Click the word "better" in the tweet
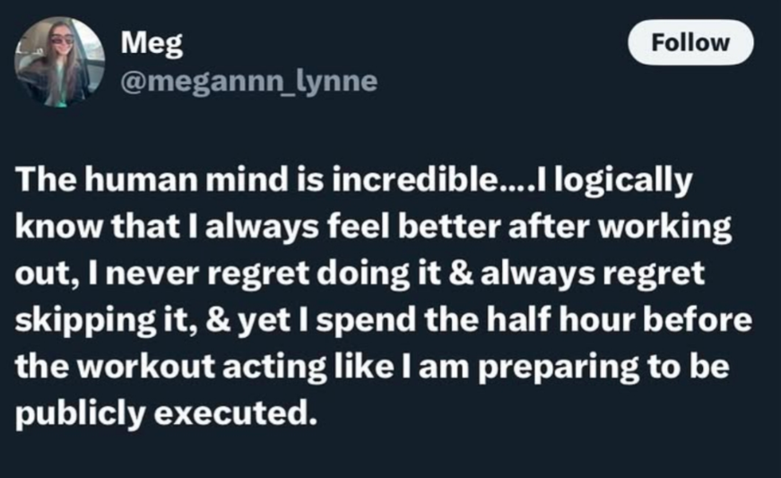The image size is (781, 478). tap(448, 227)
